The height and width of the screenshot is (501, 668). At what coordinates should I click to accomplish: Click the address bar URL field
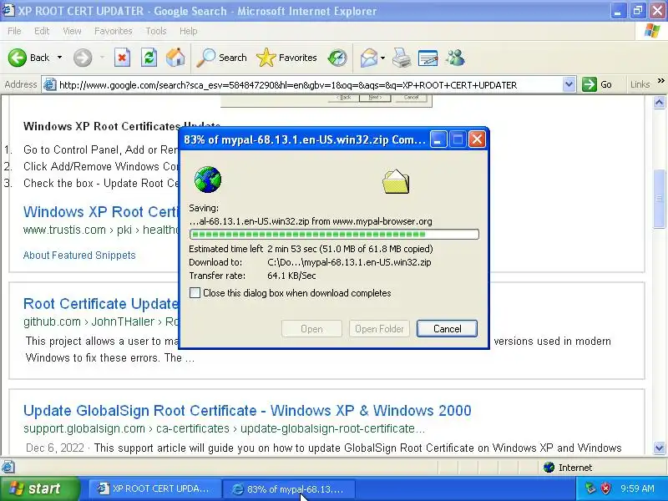(x=310, y=85)
